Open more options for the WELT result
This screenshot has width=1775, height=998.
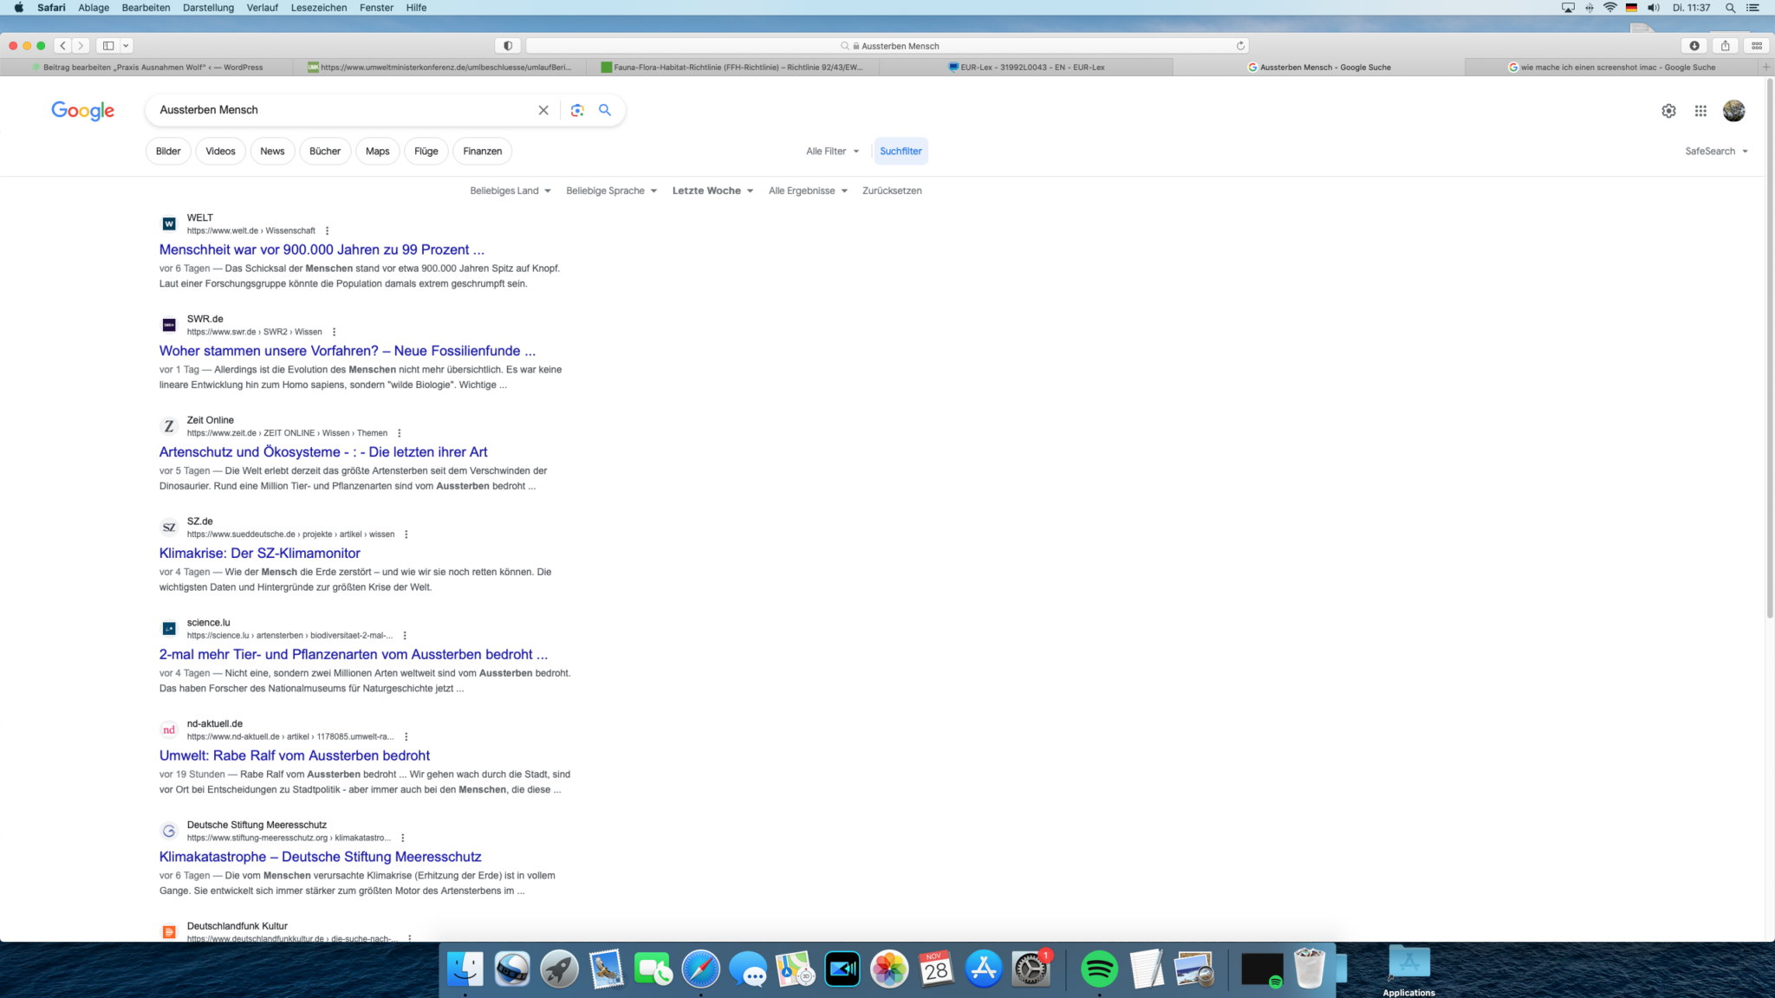tap(327, 230)
